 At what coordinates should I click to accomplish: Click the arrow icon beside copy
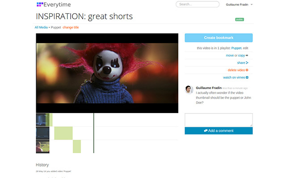(247, 55)
